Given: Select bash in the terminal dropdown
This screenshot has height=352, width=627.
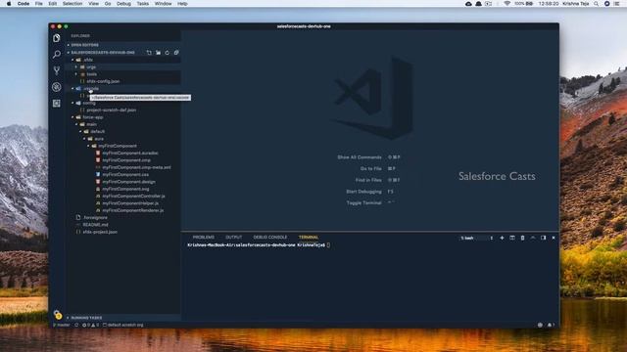Looking at the screenshot, I should 477,238.
